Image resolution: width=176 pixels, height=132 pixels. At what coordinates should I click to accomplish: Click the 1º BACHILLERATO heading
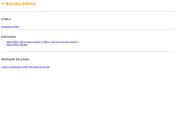point(18,4)
